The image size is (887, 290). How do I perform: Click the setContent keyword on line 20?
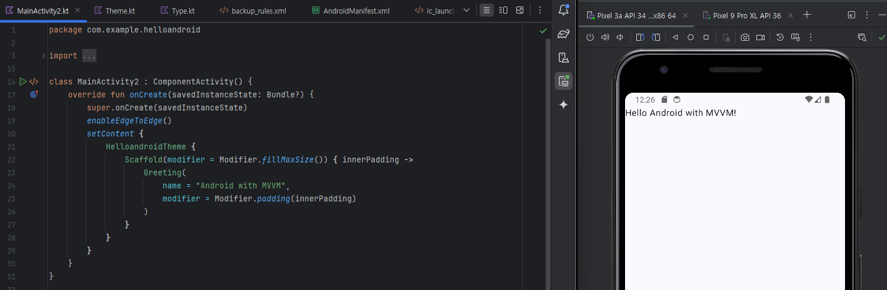click(111, 133)
